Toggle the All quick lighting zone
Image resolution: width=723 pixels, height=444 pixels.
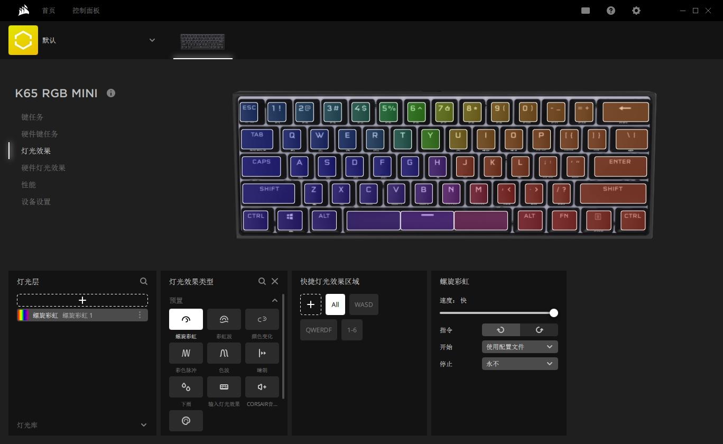pos(335,304)
